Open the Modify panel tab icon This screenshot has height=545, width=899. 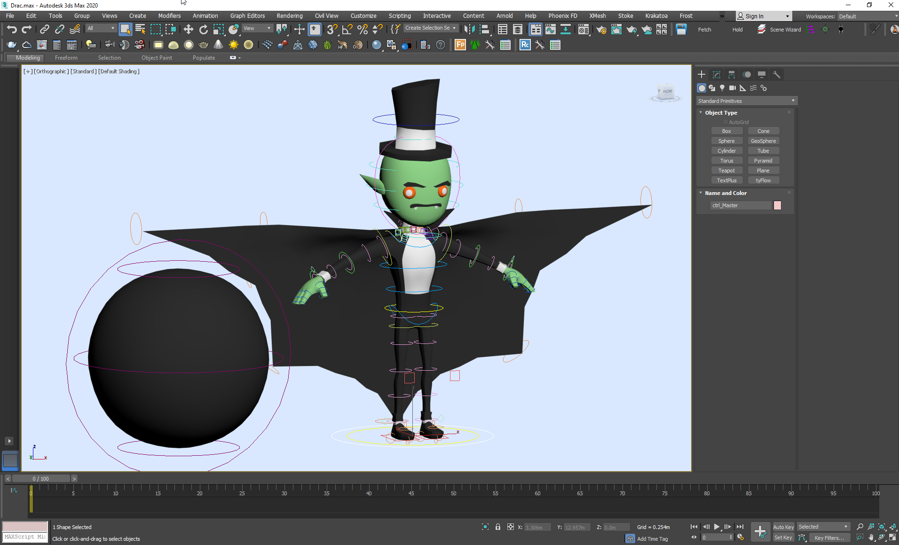pos(717,75)
